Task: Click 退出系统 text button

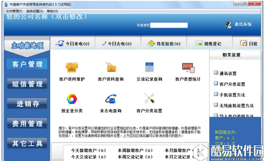Action: pyautogui.click(x=243, y=24)
